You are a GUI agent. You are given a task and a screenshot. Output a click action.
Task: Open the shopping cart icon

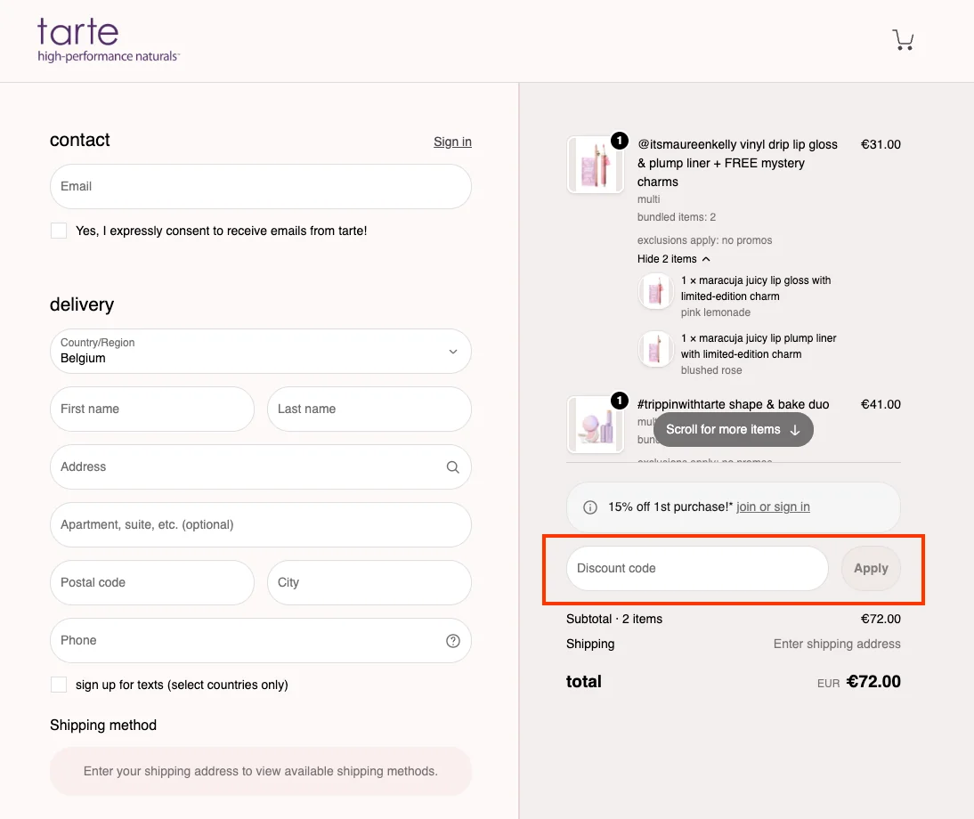pyautogui.click(x=903, y=39)
